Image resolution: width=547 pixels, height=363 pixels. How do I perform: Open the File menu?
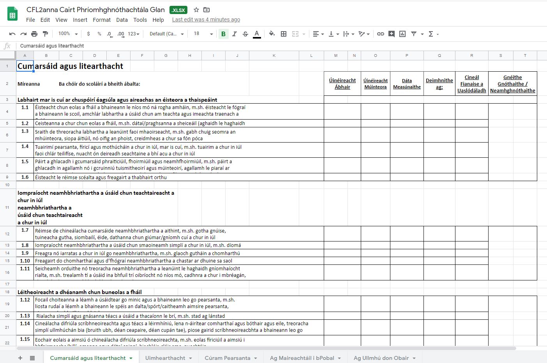(30, 20)
